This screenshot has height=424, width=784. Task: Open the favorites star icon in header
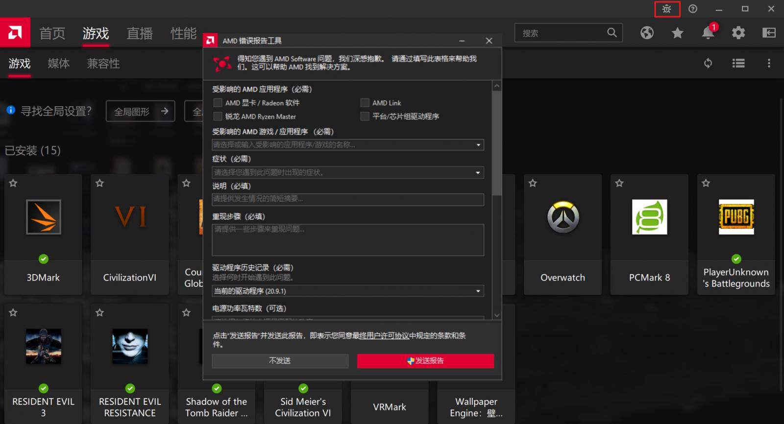pos(678,33)
